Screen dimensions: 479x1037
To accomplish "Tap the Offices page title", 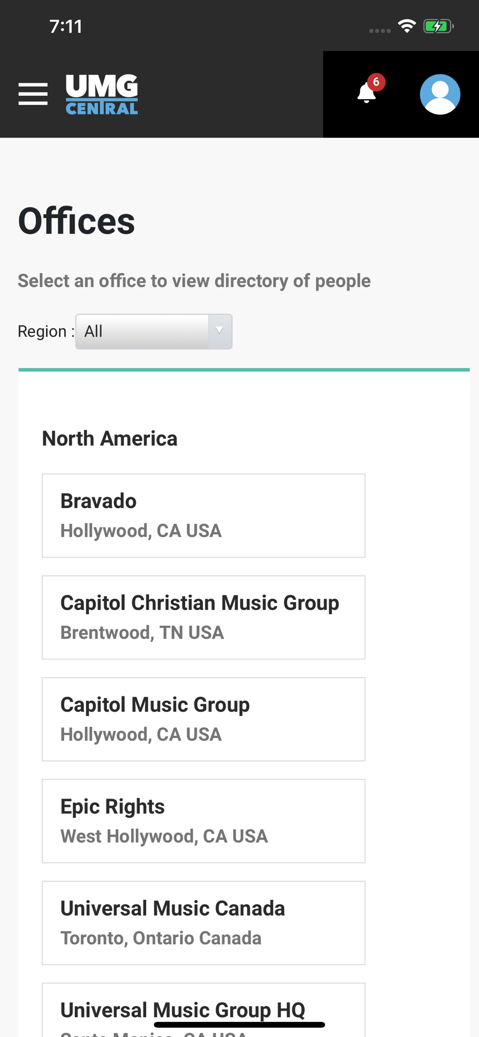I will tap(76, 221).
